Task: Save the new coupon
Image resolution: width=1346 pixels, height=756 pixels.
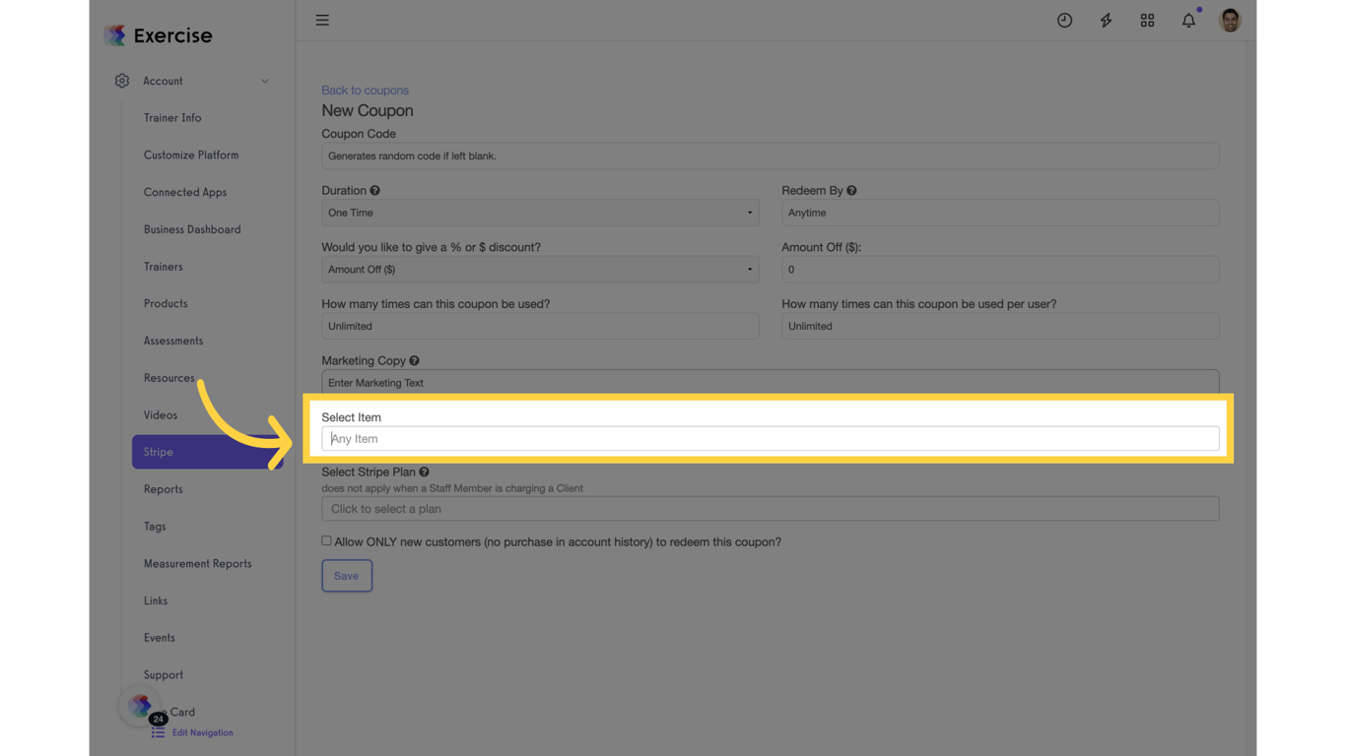Action: 347,576
